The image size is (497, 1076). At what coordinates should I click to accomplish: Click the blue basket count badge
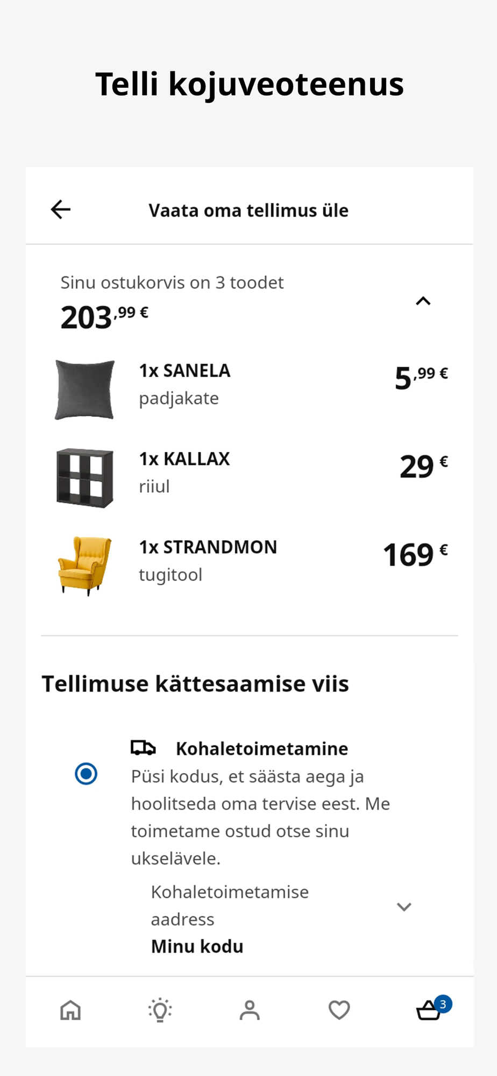[x=443, y=1004]
